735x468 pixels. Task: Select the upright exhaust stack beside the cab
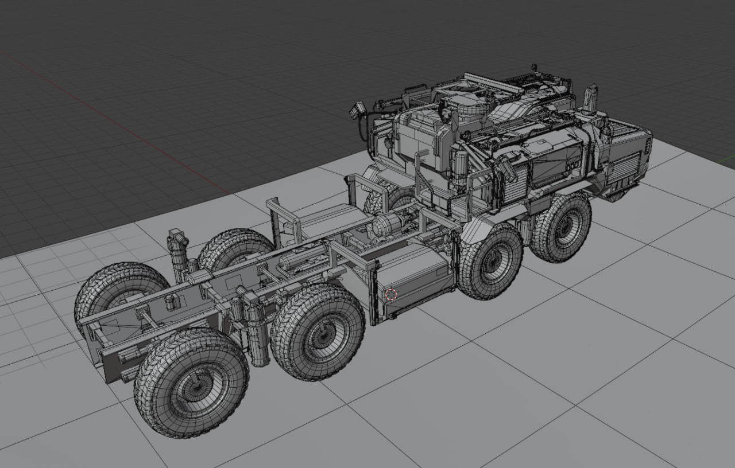590,100
